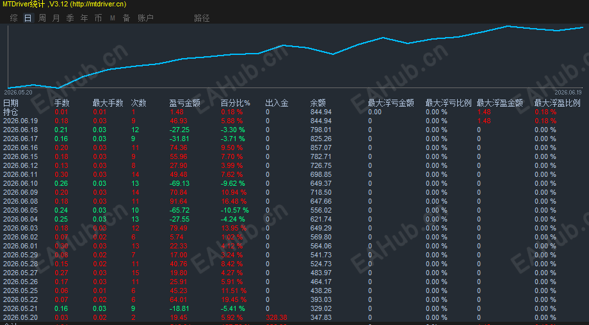
Task: Click the trade count 15 cell
Action: click(x=135, y=273)
